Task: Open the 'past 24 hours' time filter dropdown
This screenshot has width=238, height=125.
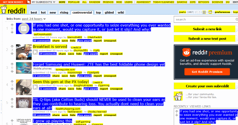Action: pyautogui.click(x=34, y=19)
